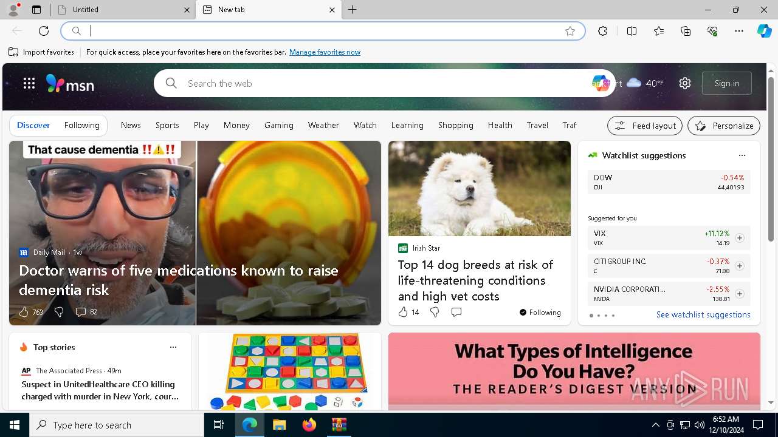Add NVIDIA Corporation to the watchlist
This screenshot has height=437, width=778.
740,294
